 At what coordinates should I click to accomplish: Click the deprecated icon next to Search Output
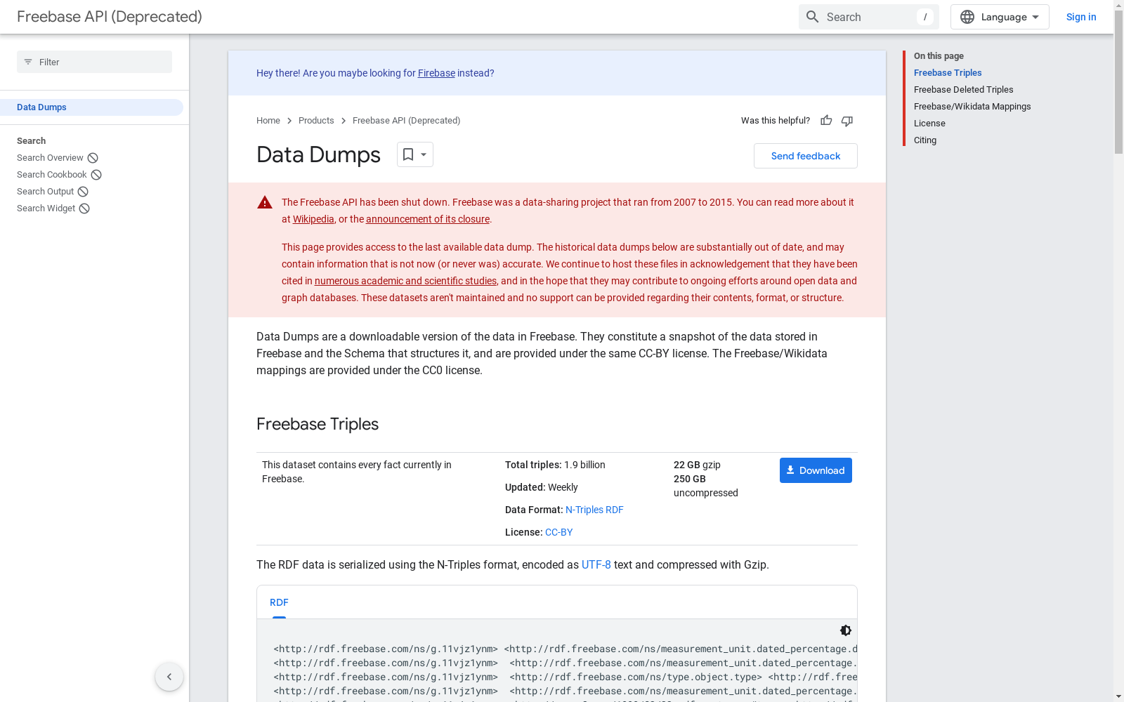(x=83, y=192)
